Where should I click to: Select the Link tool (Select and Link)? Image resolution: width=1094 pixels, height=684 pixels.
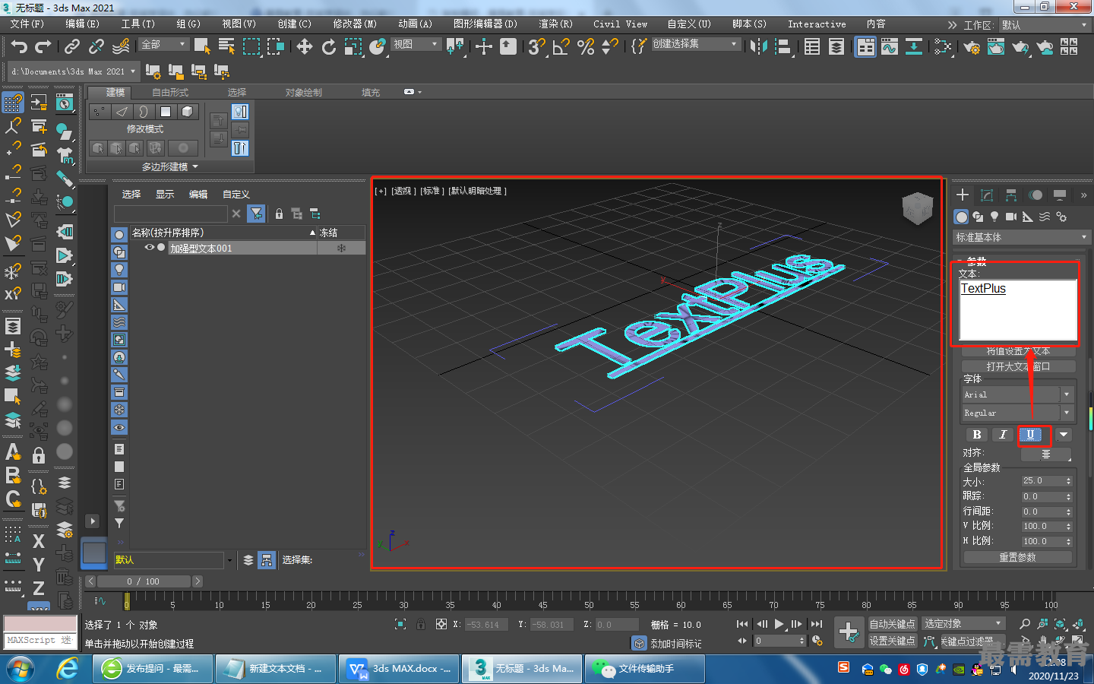pos(72,47)
